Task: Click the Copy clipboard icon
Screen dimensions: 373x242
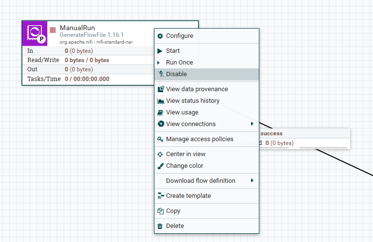Action: (161, 211)
